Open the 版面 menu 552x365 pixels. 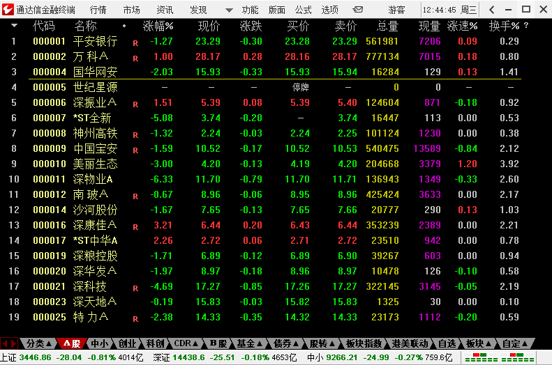277,10
